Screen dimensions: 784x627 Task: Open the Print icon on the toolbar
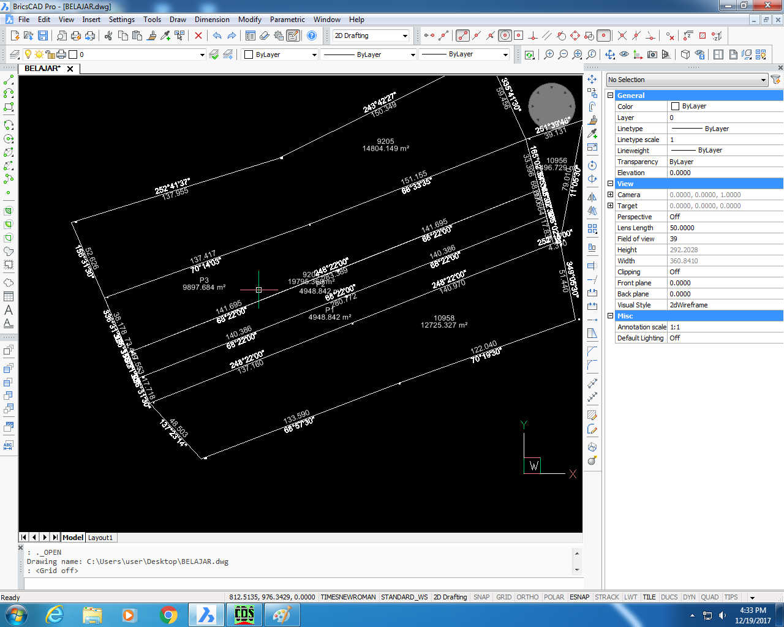click(x=76, y=36)
